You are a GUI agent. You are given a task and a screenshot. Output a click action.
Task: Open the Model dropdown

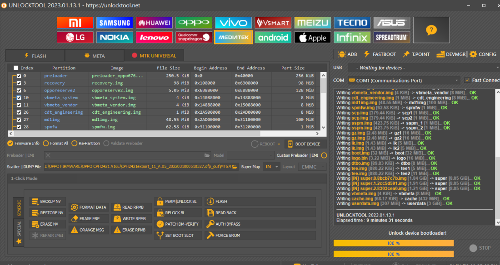point(250,155)
